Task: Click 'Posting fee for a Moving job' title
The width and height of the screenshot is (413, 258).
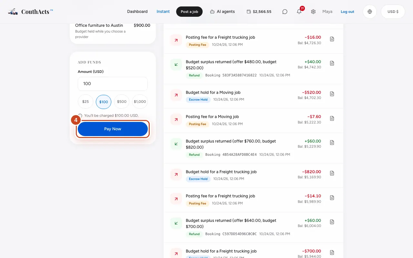Action: click(212, 117)
